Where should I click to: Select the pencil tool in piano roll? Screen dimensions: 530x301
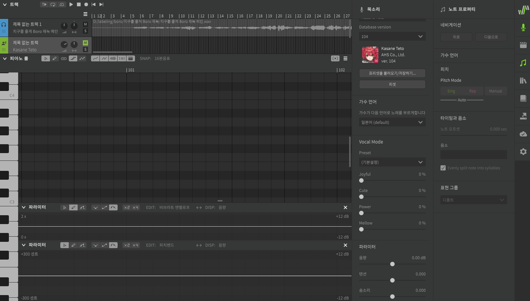pos(55,58)
